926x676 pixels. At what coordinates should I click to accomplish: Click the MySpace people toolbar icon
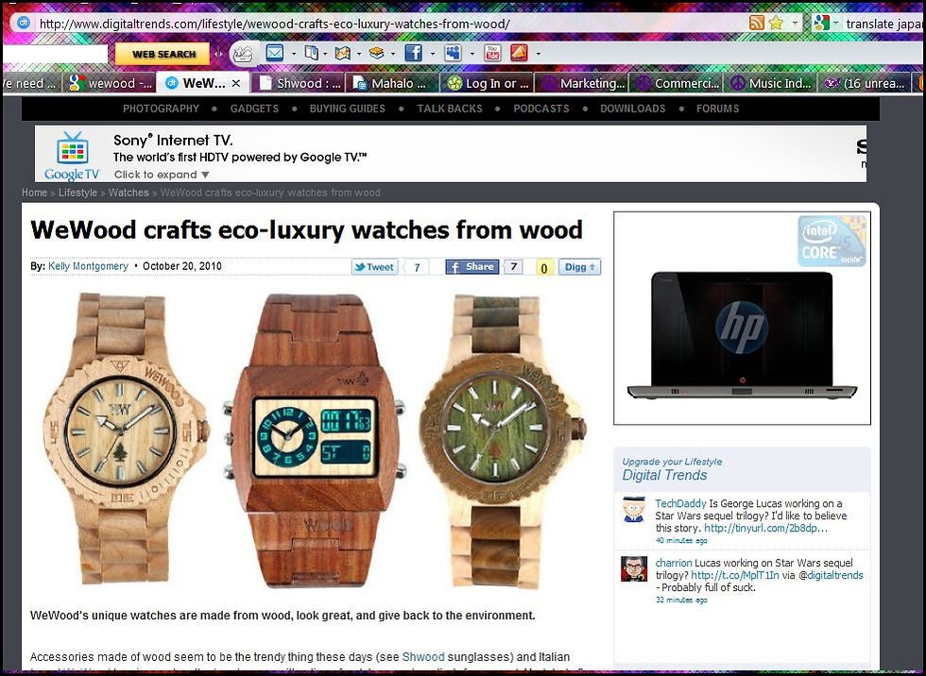(x=453, y=53)
